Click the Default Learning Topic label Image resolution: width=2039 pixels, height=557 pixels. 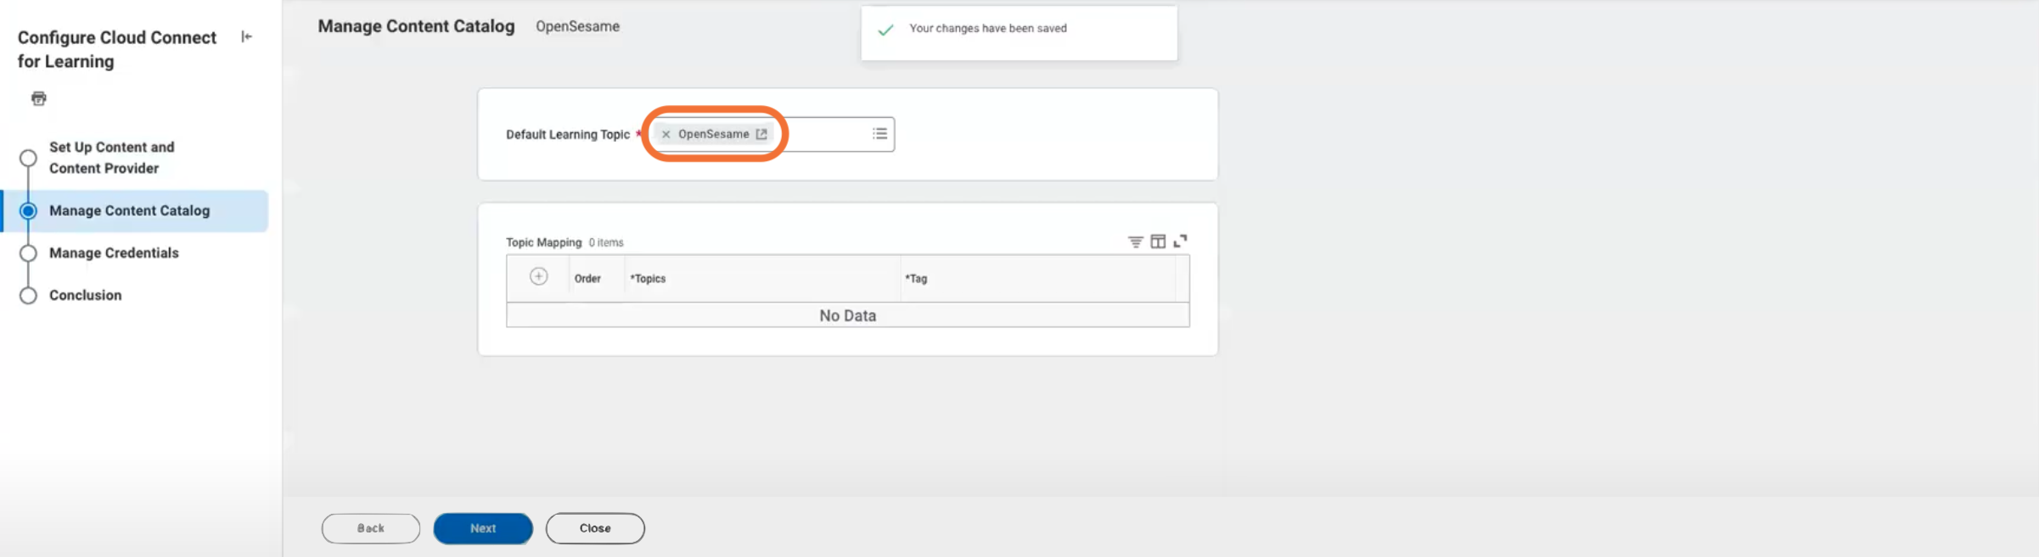(568, 134)
